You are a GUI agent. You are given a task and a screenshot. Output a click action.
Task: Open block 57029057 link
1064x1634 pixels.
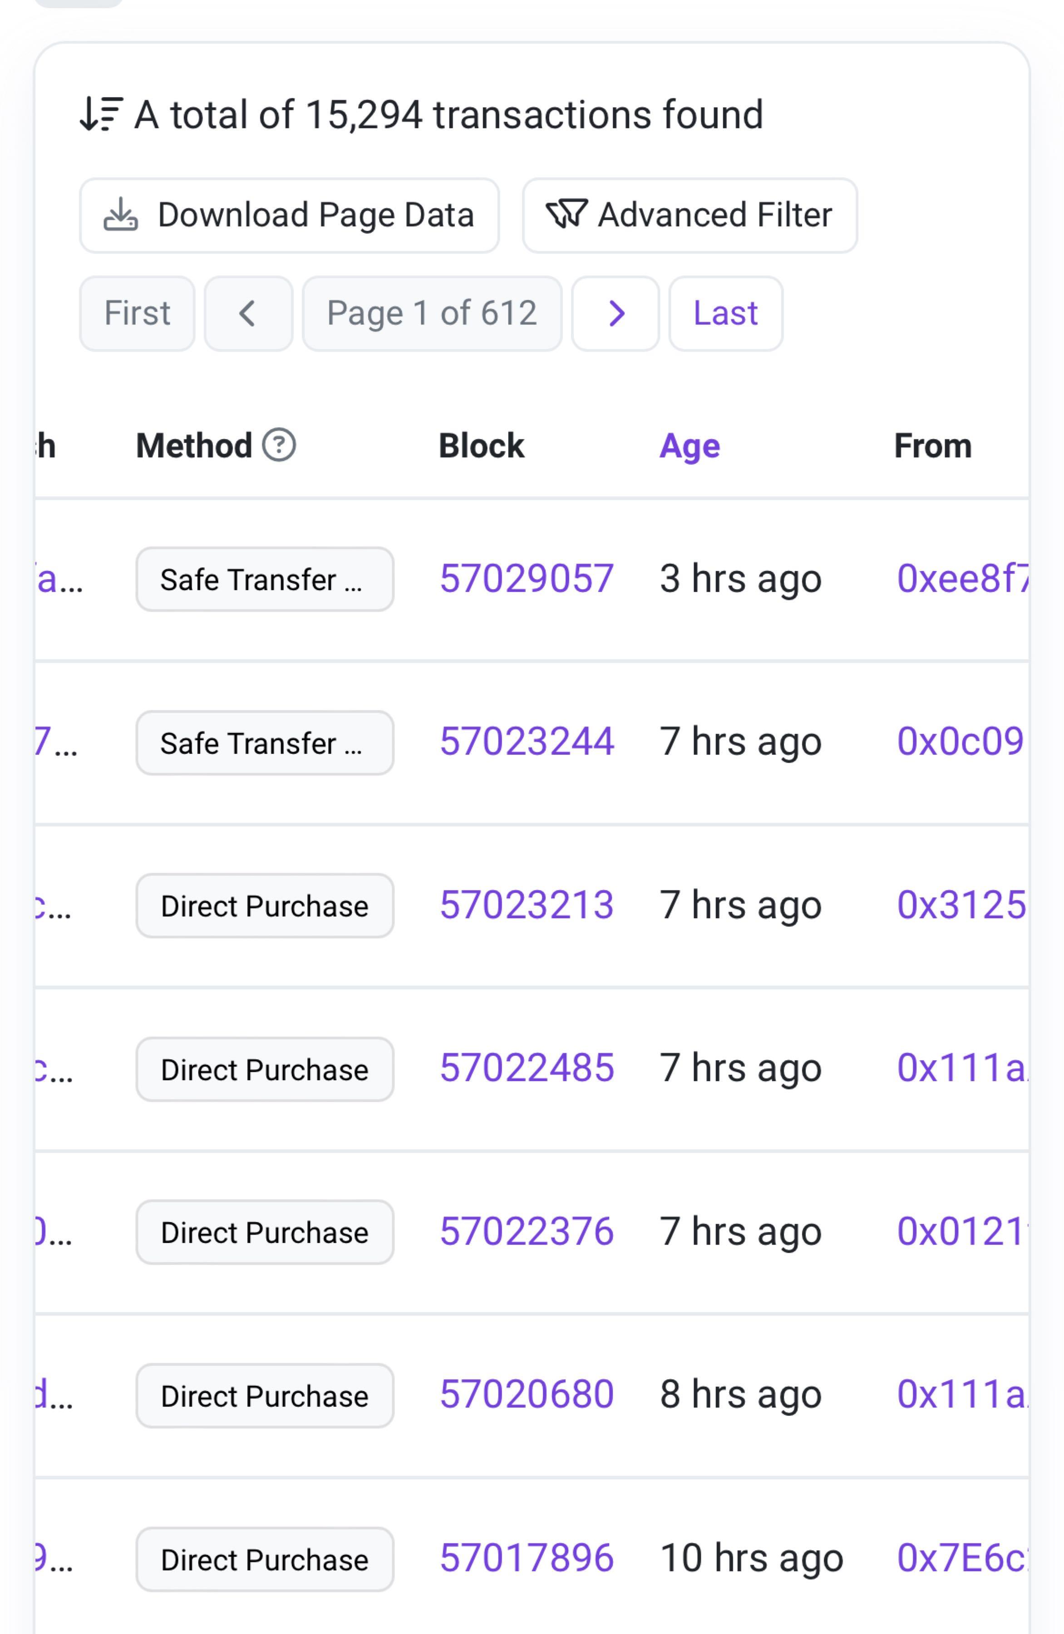[x=526, y=578]
